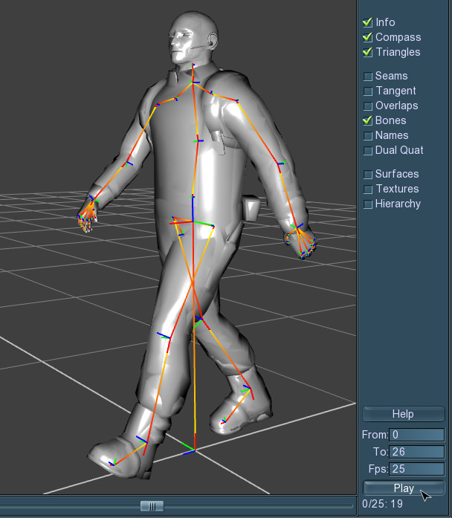Turn off Triangles display

[367, 52]
